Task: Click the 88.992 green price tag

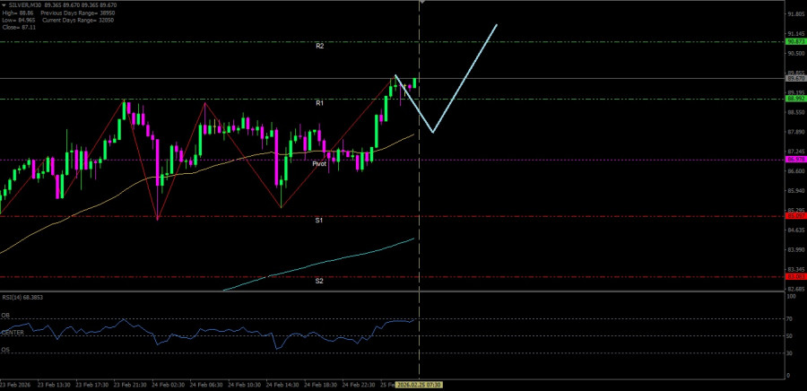Action: (x=795, y=99)
